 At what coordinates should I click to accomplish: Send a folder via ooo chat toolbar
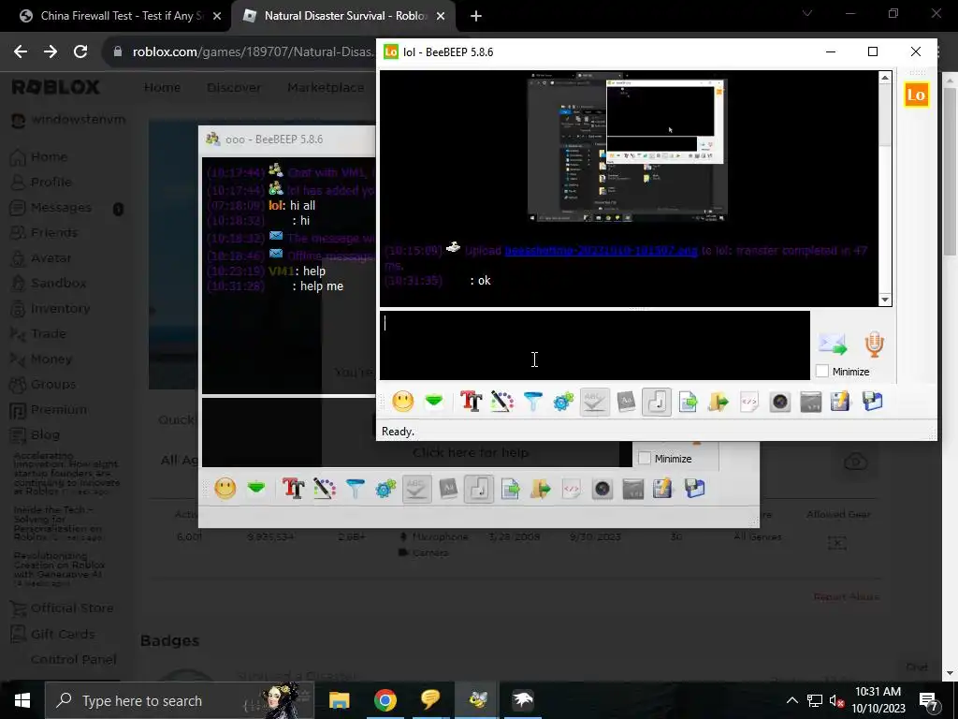click(x=541, y=489)
